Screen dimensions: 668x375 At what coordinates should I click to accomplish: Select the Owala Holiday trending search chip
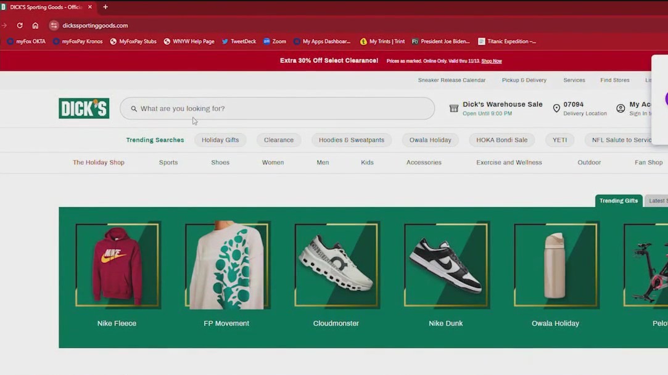(x=431, y=140)
